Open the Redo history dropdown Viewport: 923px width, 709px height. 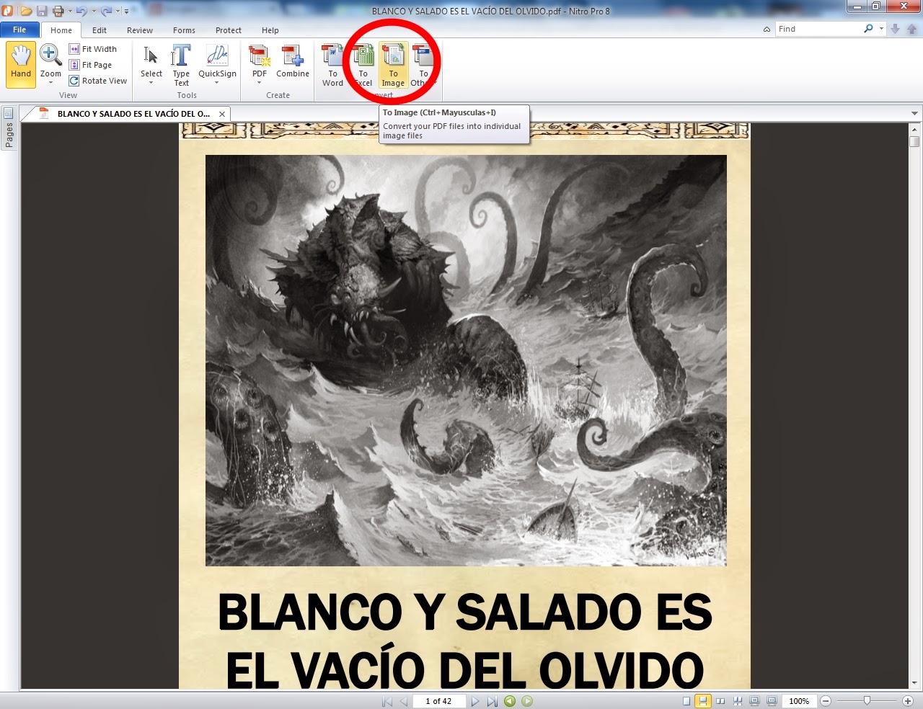click(x=118, y=11)
